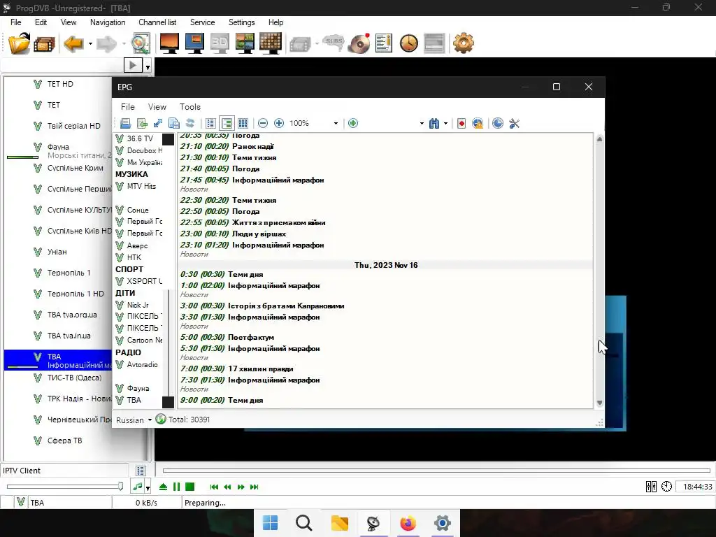Viewport: 716px width, 537px height.
Task: Click EPG copy pages icon
Action: pyautogui.click(x=174, y=123)
